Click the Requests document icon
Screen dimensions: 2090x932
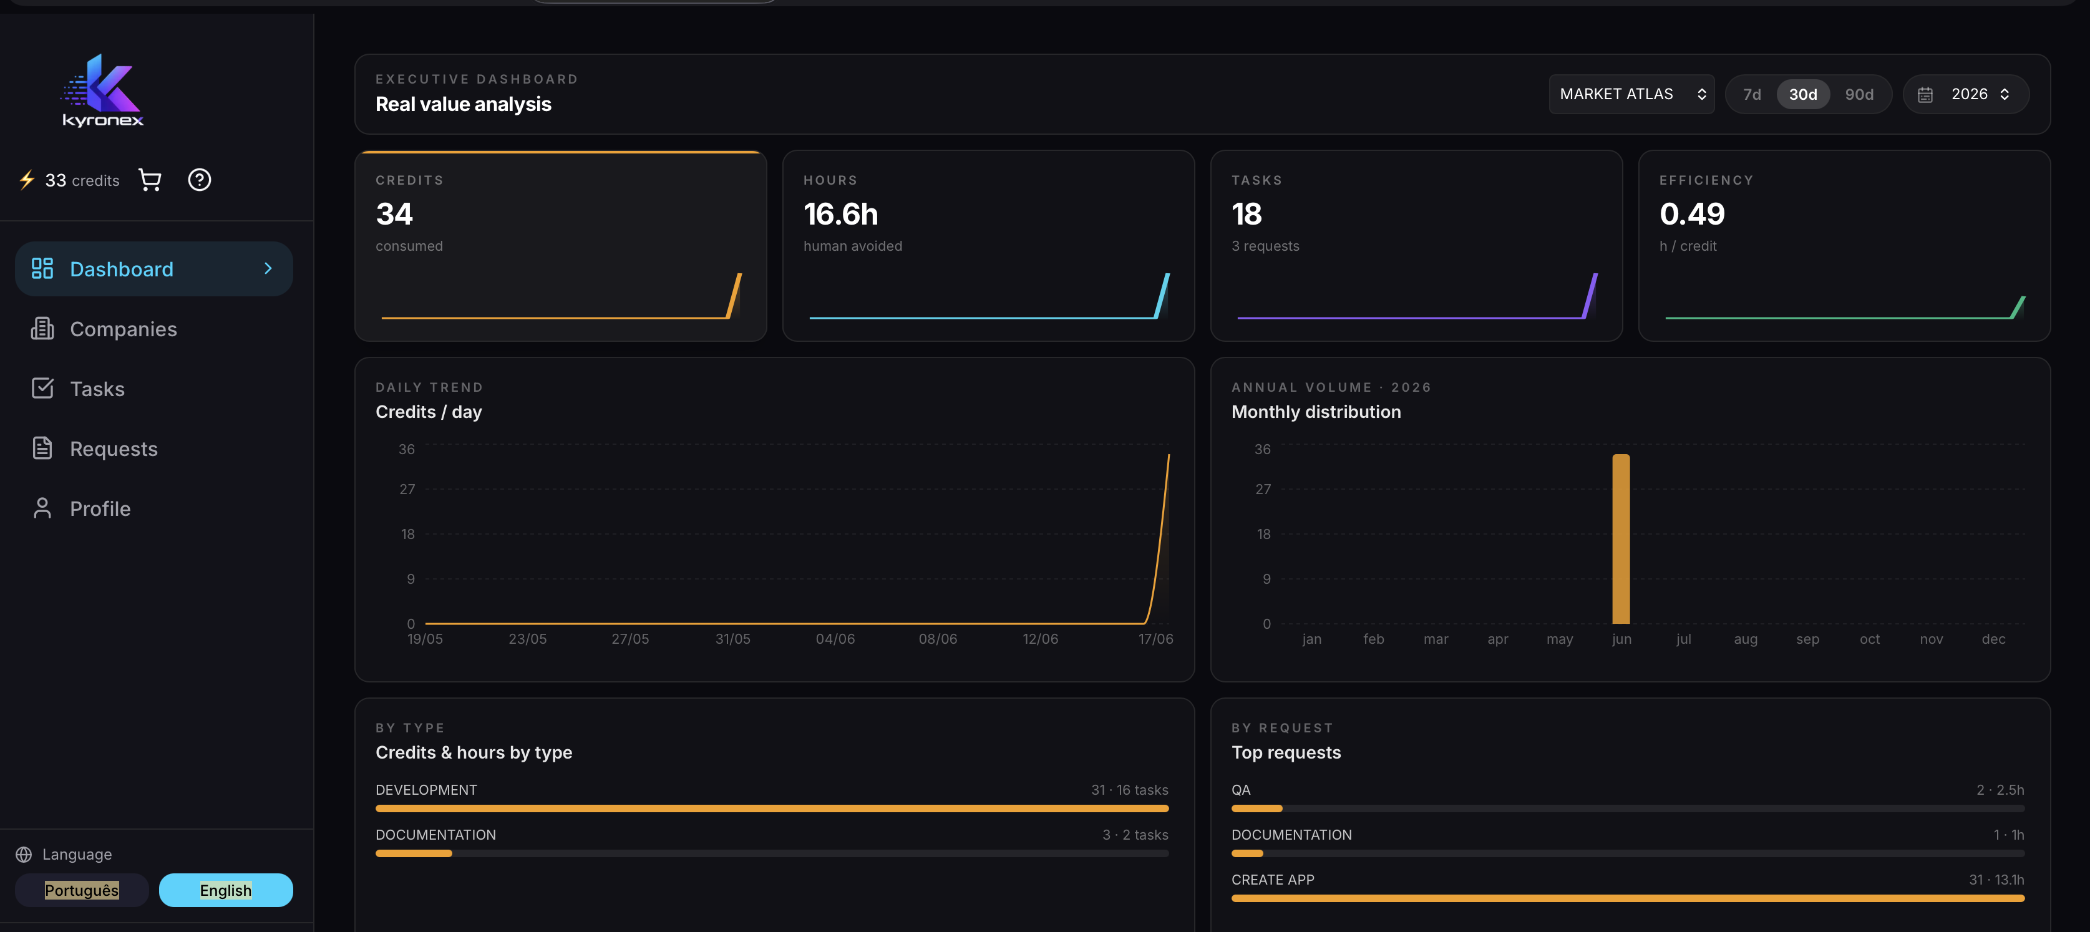point(42,449)
